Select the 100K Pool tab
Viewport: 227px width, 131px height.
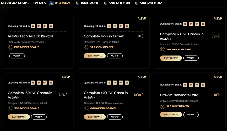point(90,3)
